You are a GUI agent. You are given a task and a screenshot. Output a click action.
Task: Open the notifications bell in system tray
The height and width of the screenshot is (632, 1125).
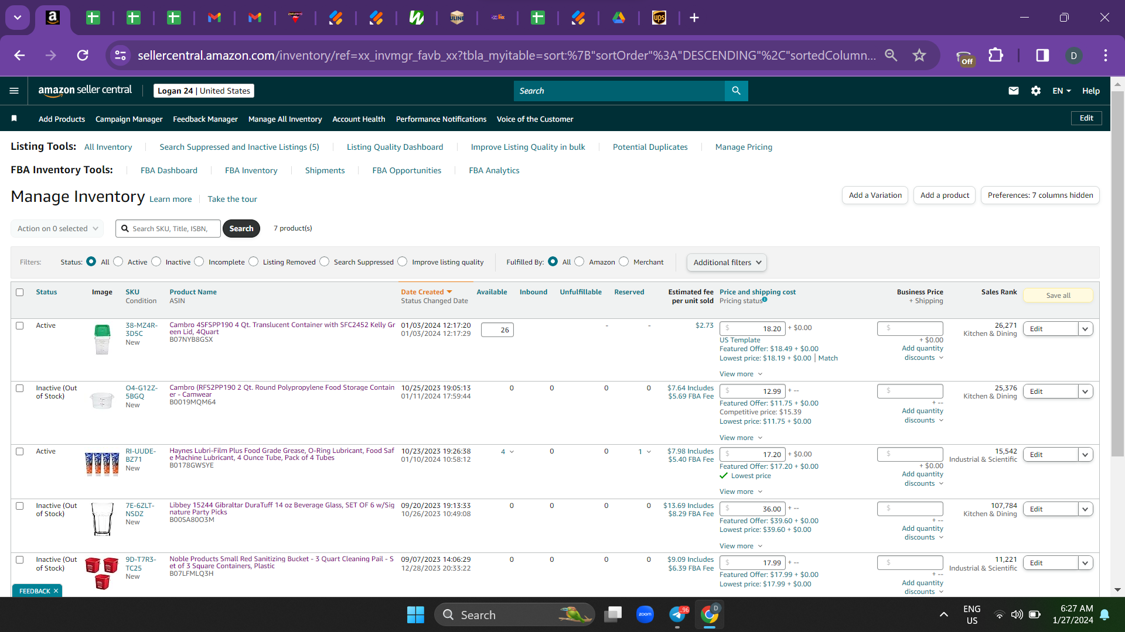click(x=1104, y=614)
